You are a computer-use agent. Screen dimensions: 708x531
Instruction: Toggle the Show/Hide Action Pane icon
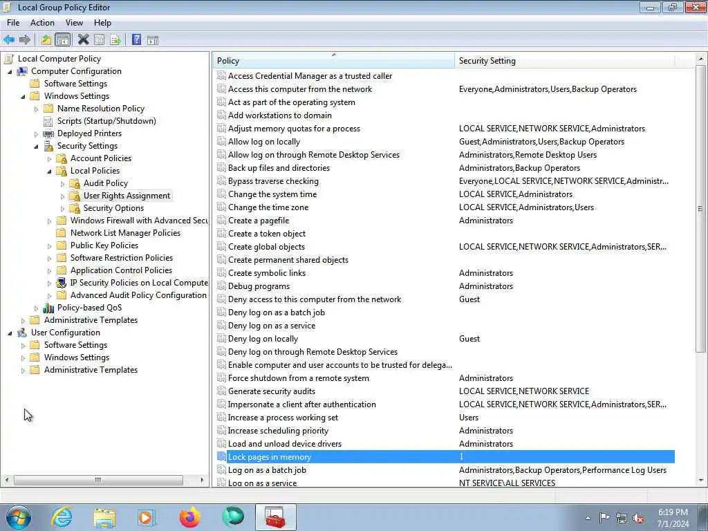pos(153,39)
